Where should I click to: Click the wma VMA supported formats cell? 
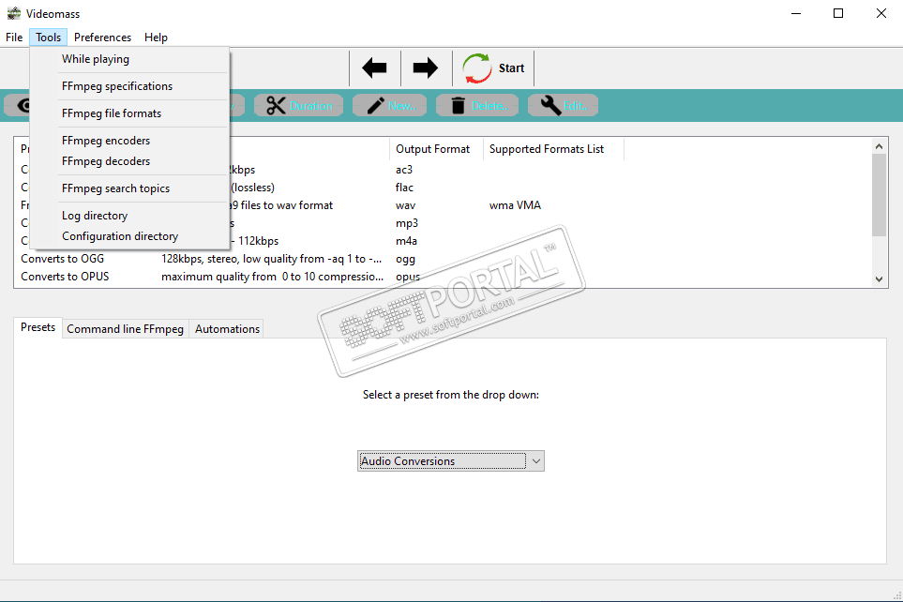(515, 205)
